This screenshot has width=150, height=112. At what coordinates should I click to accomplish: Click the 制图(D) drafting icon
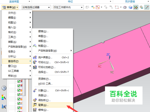click(x=35, y=46)
